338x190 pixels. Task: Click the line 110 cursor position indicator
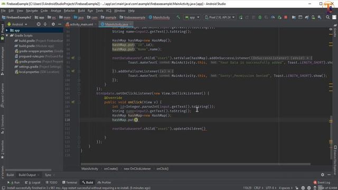pos(247,188)
